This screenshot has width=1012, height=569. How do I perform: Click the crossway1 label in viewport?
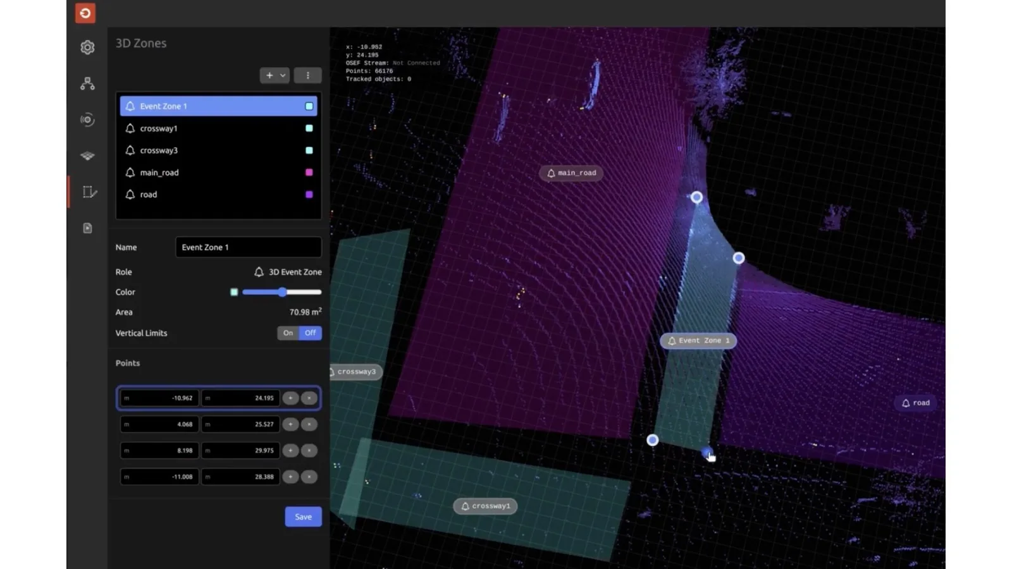[485, 506]
